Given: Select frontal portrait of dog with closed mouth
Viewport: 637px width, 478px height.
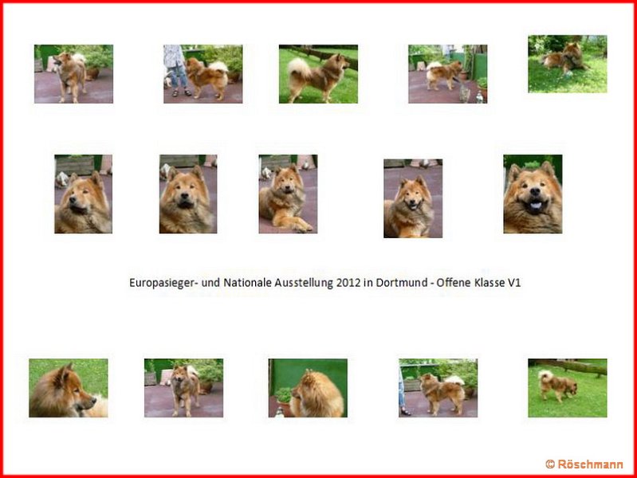Looking at the screenshot, I should pyautogui.click(x=188, y=194).
